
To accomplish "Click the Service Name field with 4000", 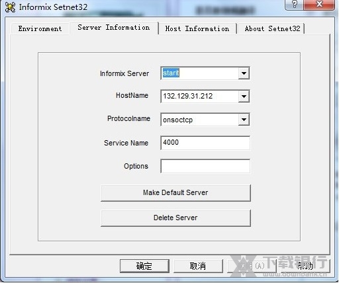I will point(205,143).
